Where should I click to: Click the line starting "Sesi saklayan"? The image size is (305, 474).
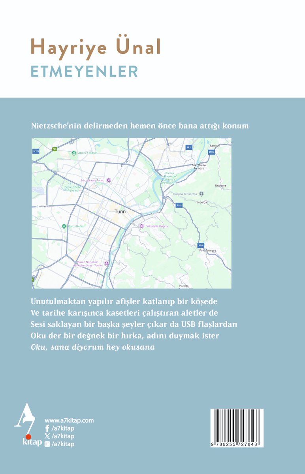click(133, 324)
